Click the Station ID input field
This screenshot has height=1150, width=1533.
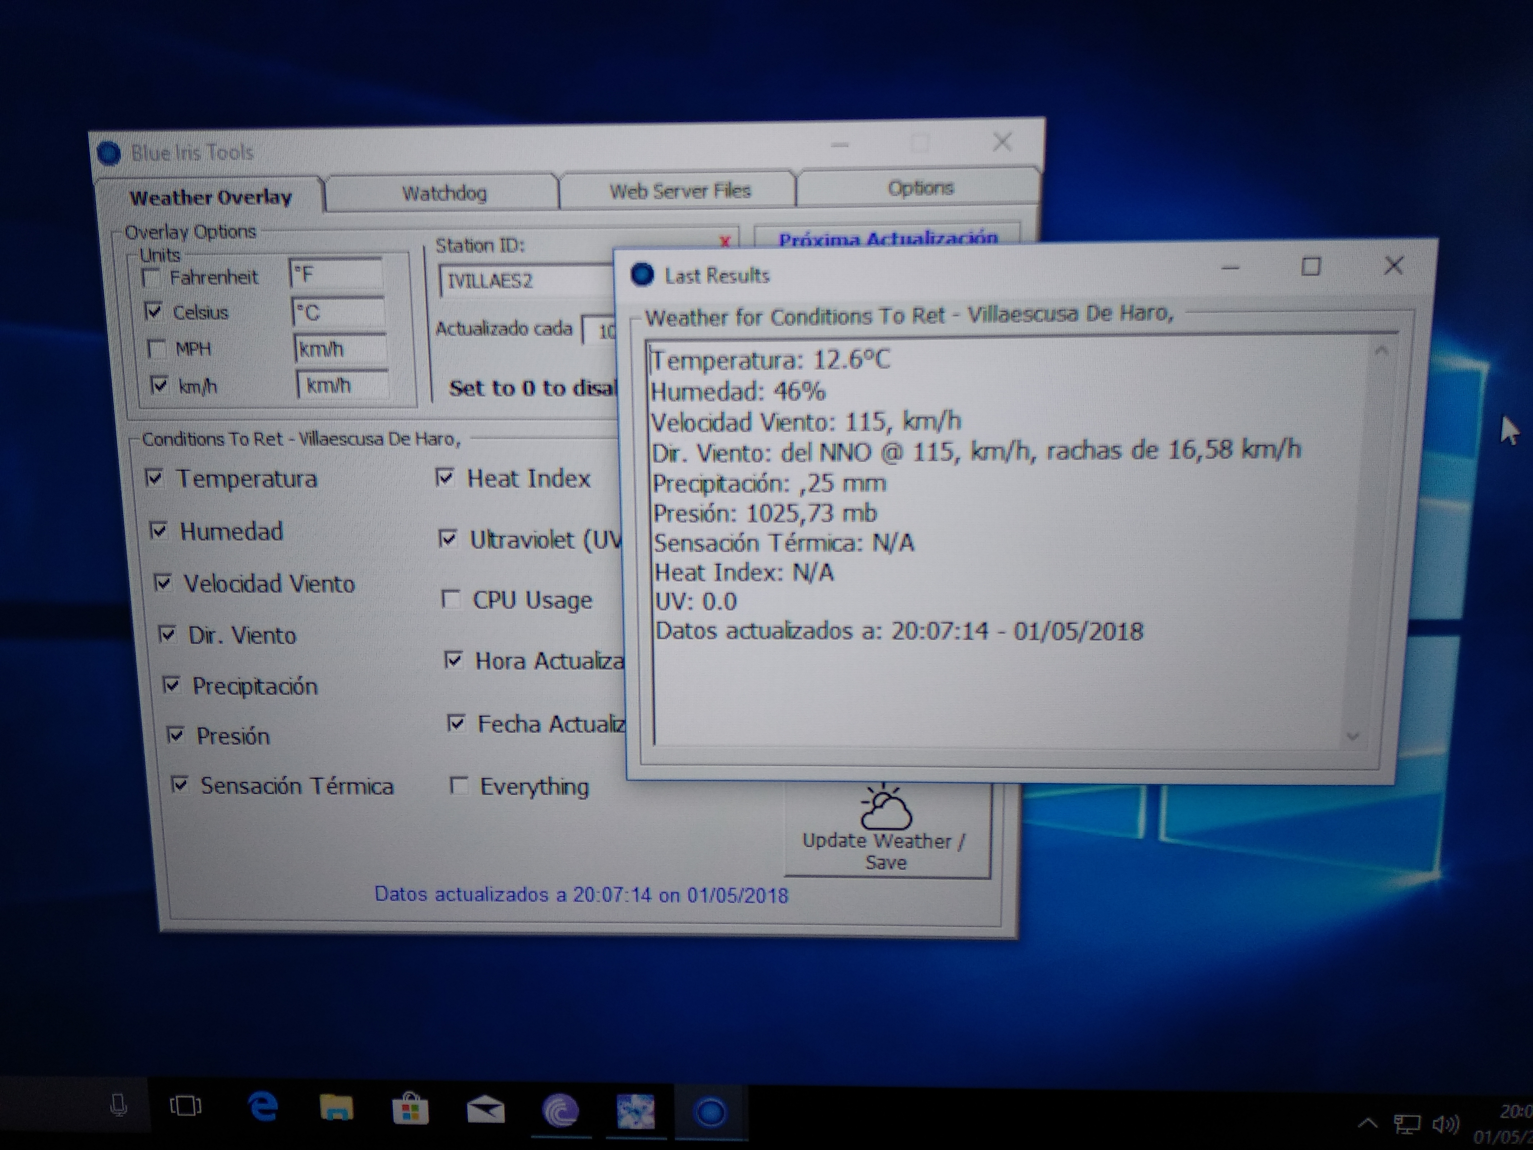click(527, 281)
